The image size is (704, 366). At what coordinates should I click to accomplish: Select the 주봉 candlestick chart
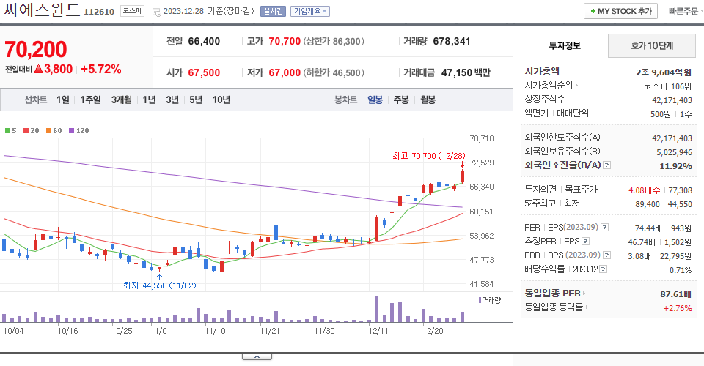tap(401, 100)
